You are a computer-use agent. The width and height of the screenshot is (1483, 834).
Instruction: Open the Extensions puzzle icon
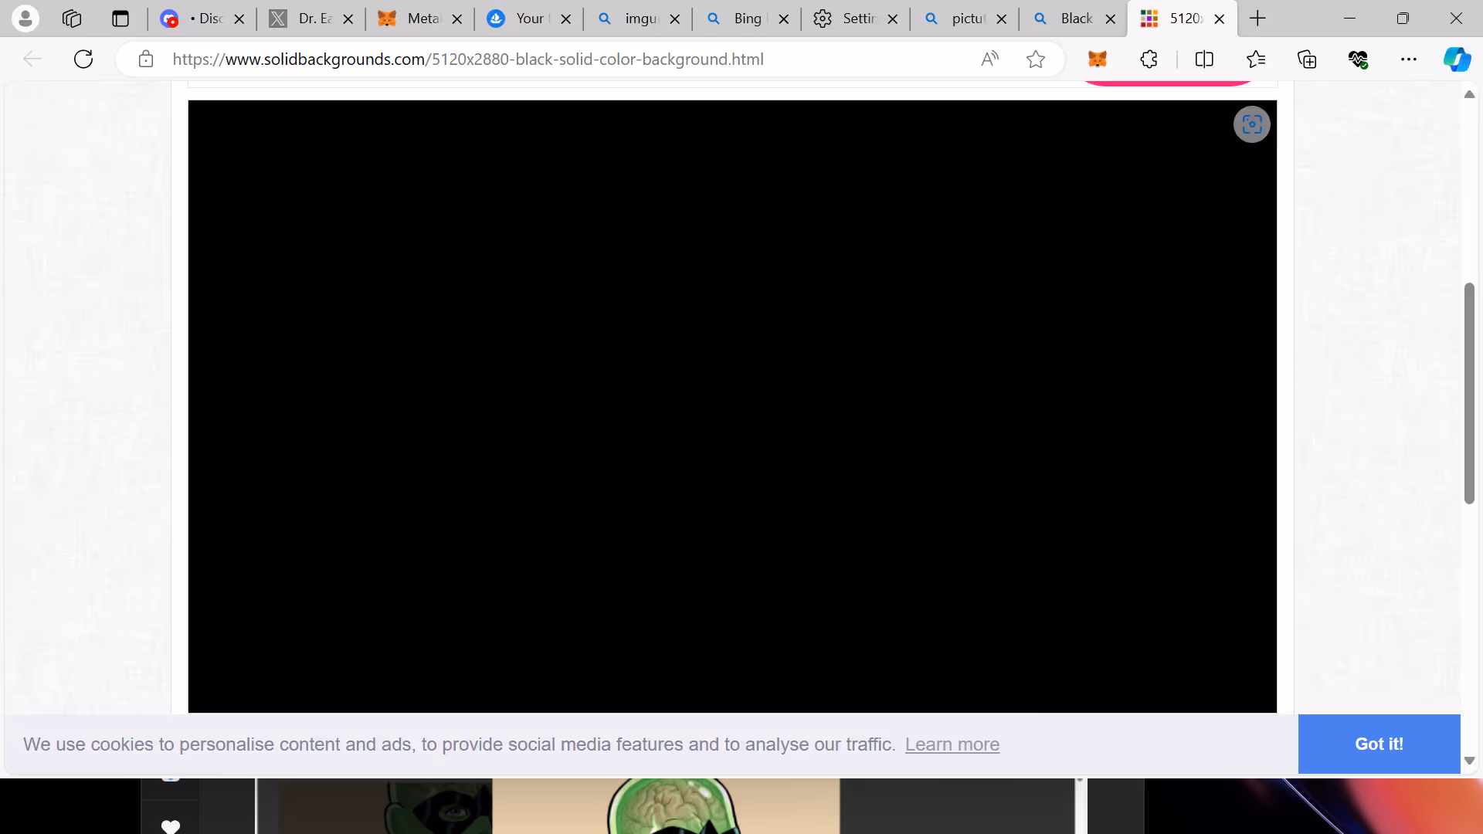[x=1149, y=59]
